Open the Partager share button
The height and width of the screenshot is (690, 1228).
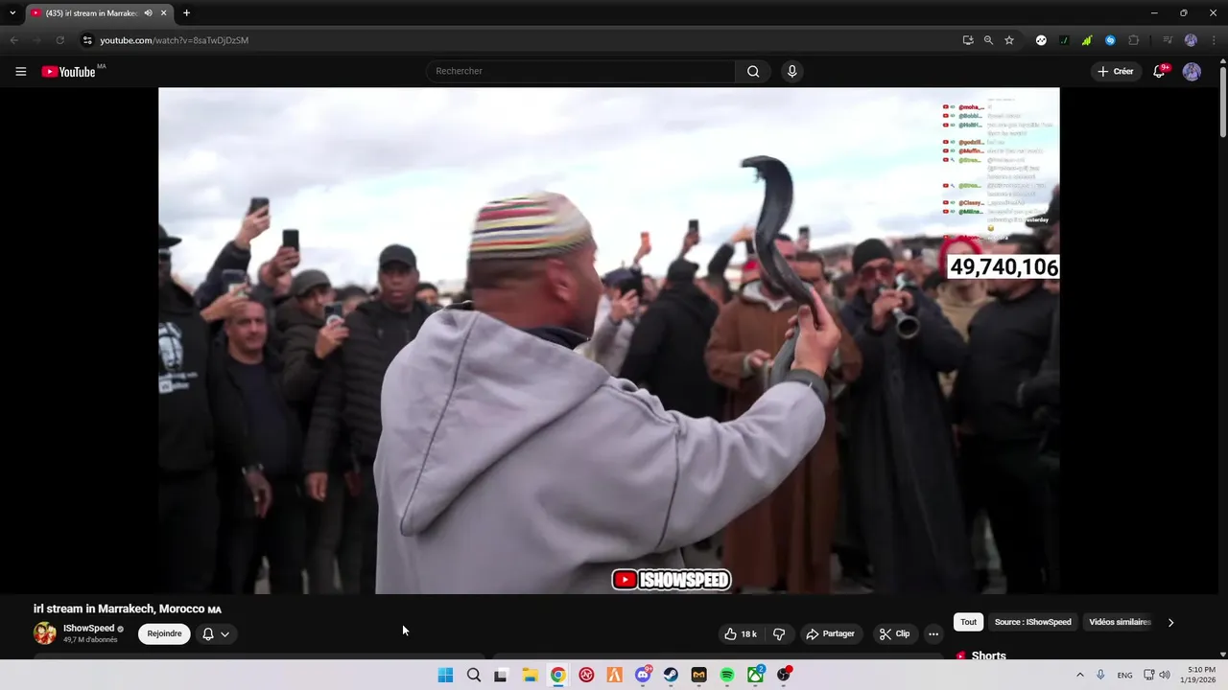(x=831, y=634)
